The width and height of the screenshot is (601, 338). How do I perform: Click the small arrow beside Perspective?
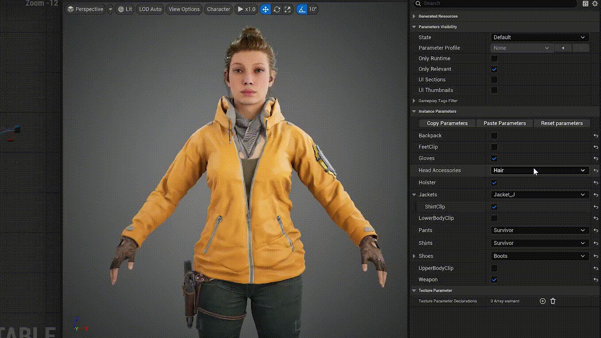point(110,9)
